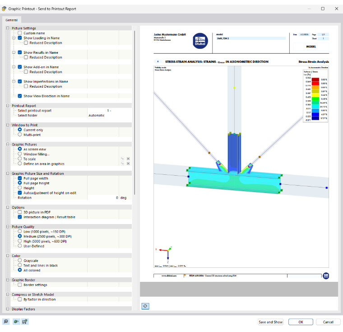Enable 3D picture in PDF
Screen dimensions: 343x332
(x=20, y=212)
